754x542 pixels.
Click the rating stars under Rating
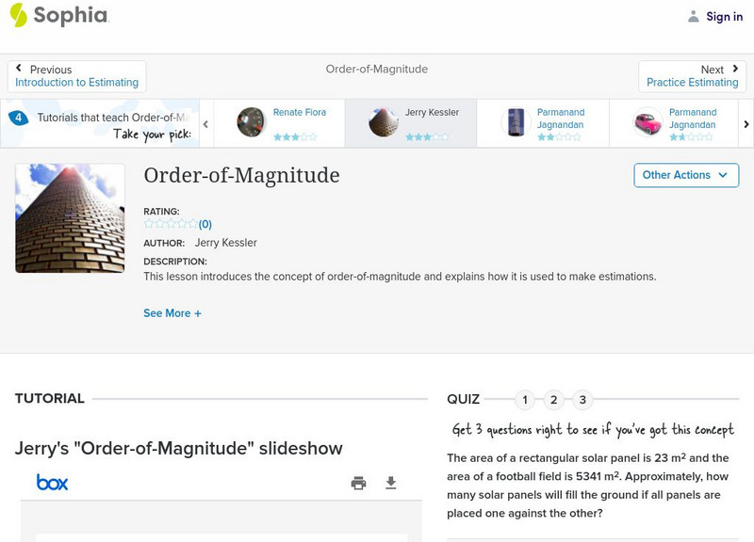pos(171,224)
